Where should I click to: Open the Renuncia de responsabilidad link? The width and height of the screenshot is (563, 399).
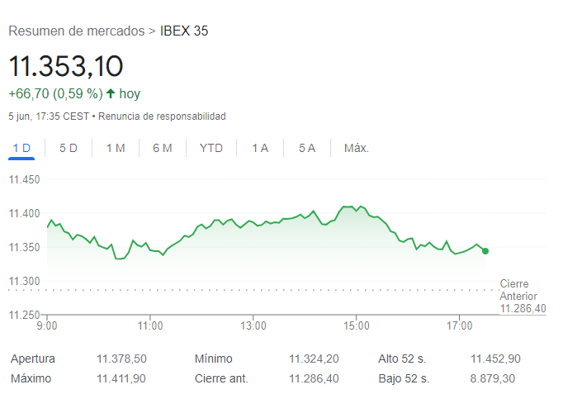point(162,116)
